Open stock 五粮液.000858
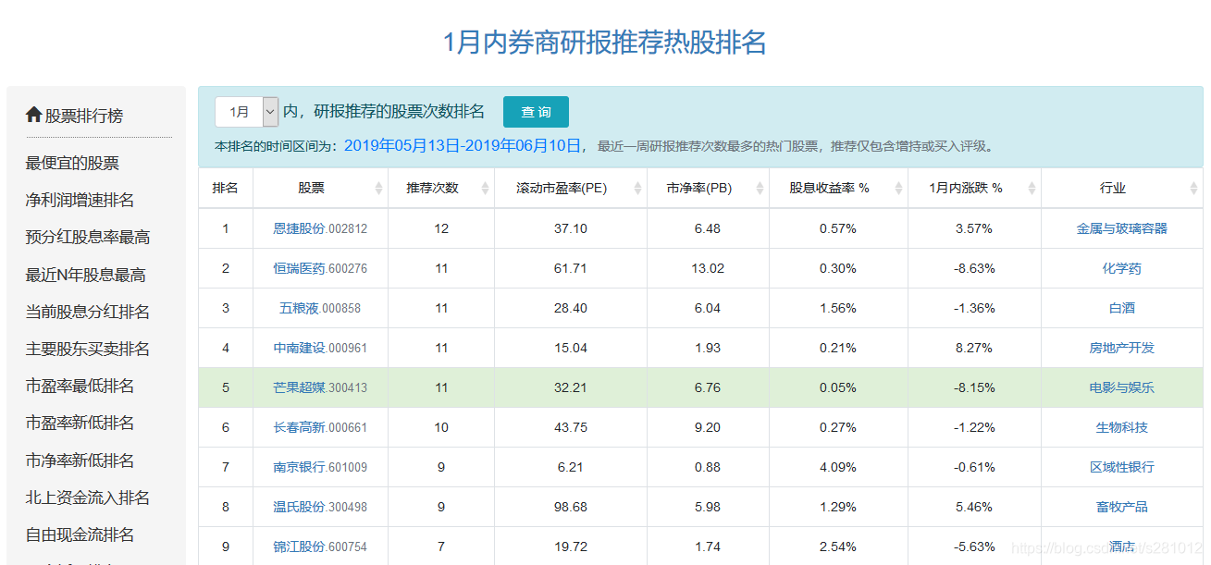The image size is (1211, 565). 320,308
